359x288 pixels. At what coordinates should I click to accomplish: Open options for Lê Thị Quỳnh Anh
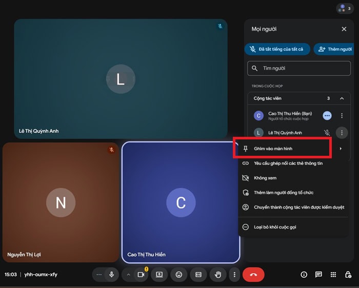point(342,132)
